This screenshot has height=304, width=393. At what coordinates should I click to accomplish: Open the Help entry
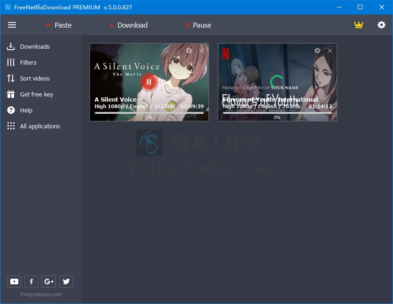pyautogui.click(x=26, y=110)
